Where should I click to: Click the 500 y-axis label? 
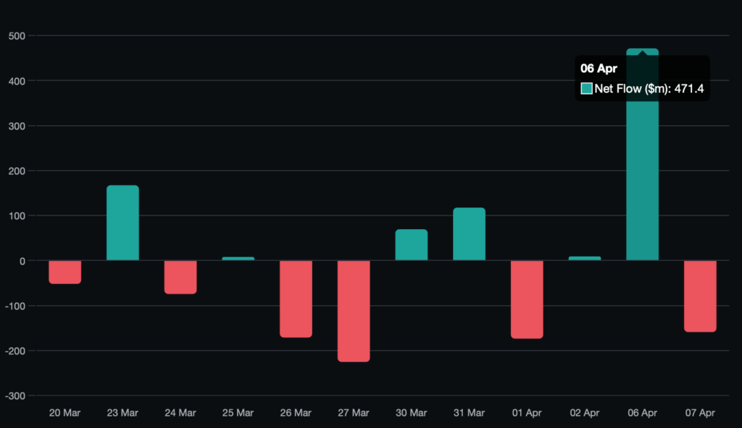(17, 36)
